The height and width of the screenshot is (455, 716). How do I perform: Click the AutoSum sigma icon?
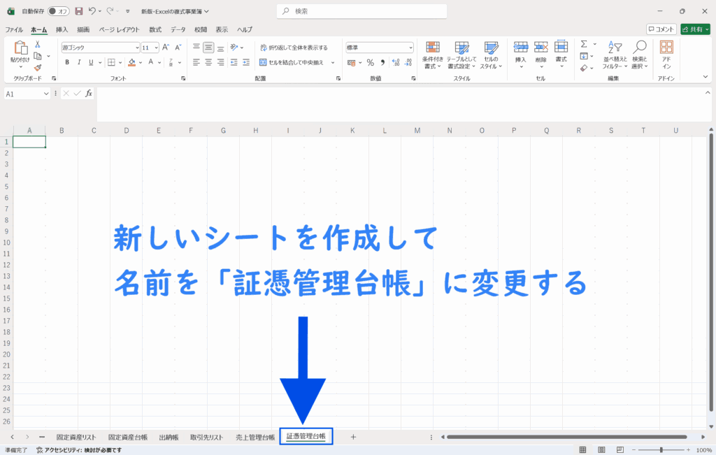[x=584, y=44]
